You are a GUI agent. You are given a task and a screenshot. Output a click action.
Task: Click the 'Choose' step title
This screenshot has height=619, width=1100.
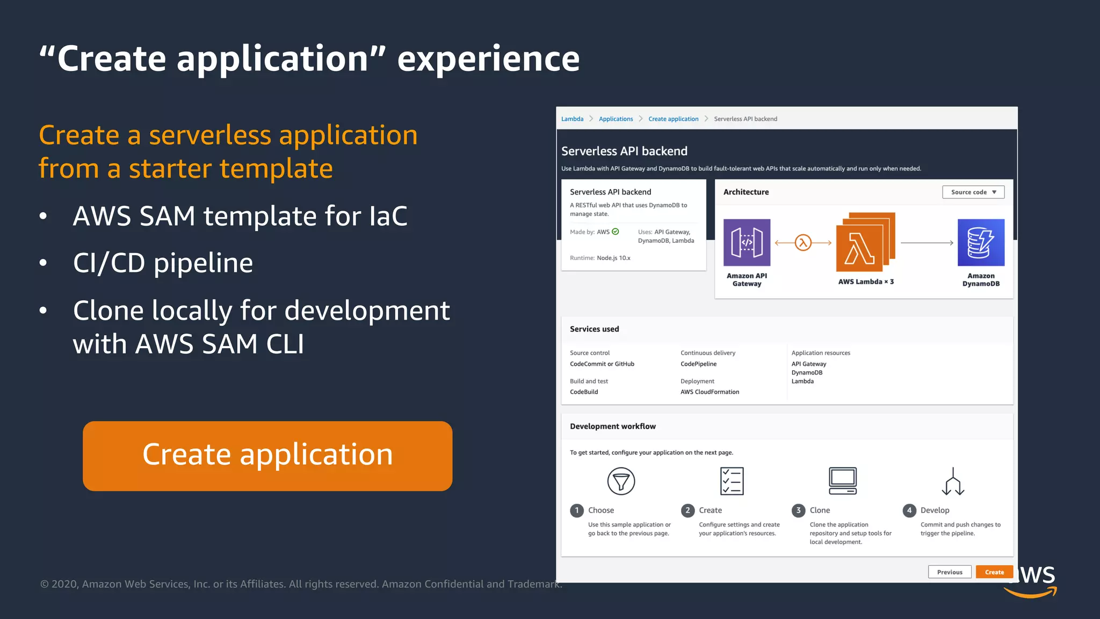[x=601, y=510]
